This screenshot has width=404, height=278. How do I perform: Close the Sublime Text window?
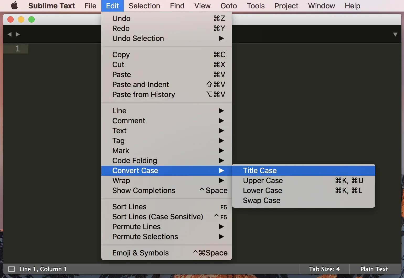coord(10,19)
